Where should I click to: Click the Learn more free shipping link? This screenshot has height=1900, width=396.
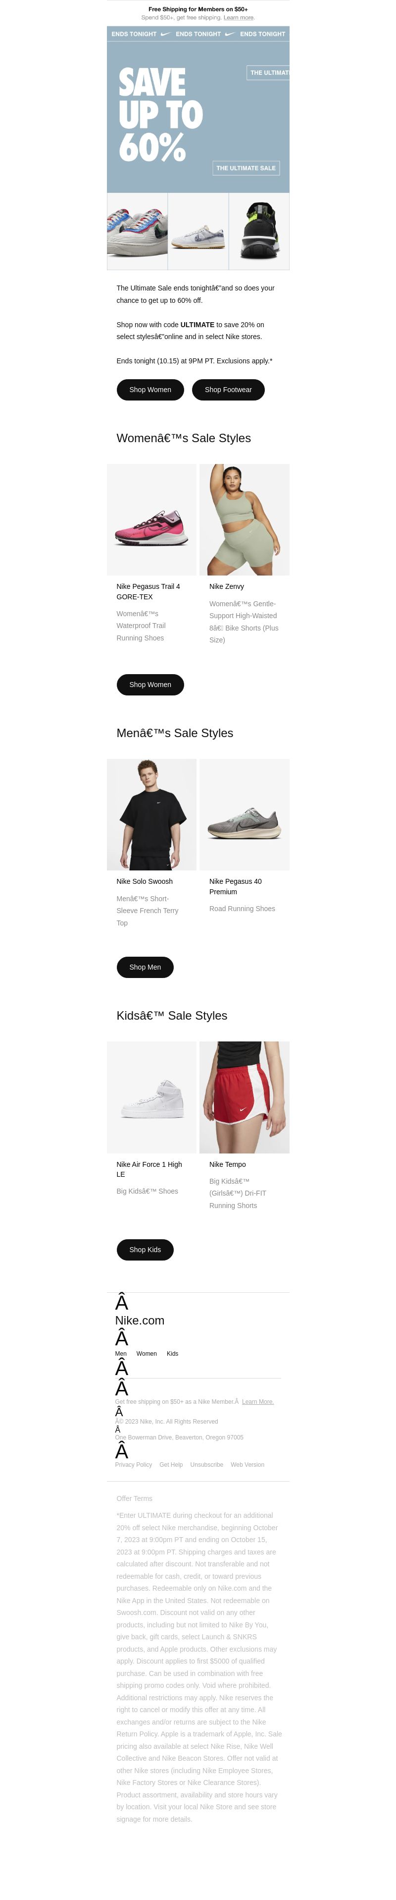point(239,18)
